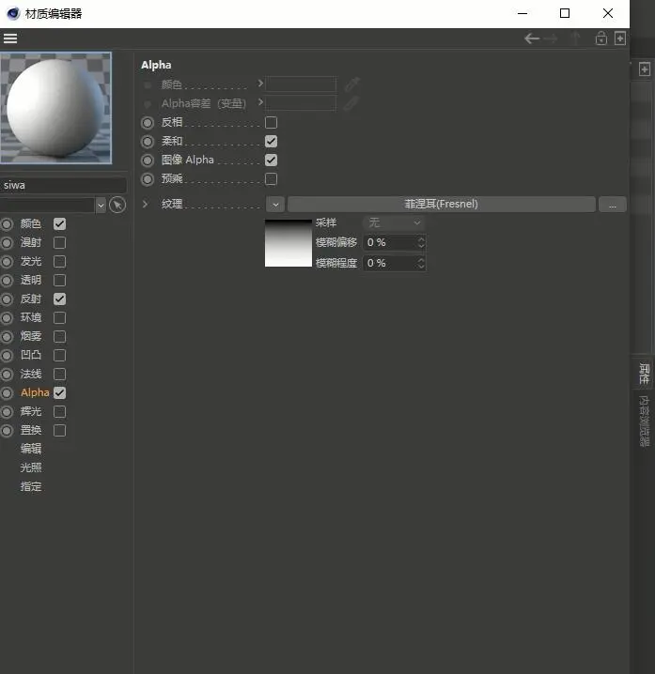Select the Alpha channel item
Viewport: 655px width, 674px height.
[x=35, y=393]
